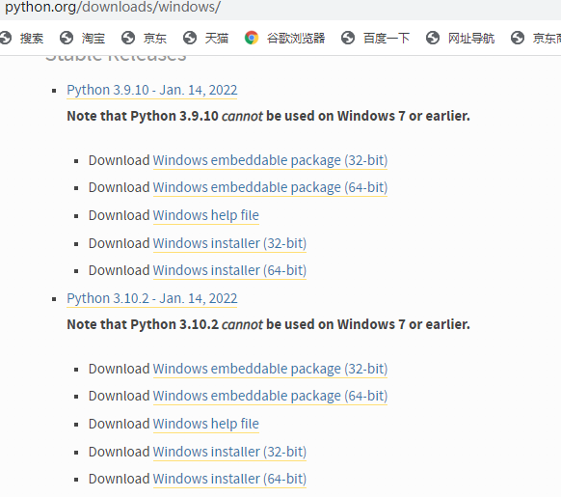Download Python 3.9.10 Windows installer (32-bit)
The height and width of the screenshot is (497, 561).
pos(229,243)
